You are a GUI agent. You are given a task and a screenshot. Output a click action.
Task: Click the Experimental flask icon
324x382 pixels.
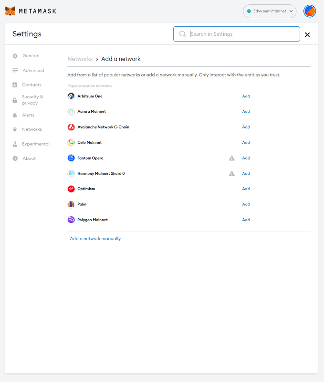click(15, 144)
